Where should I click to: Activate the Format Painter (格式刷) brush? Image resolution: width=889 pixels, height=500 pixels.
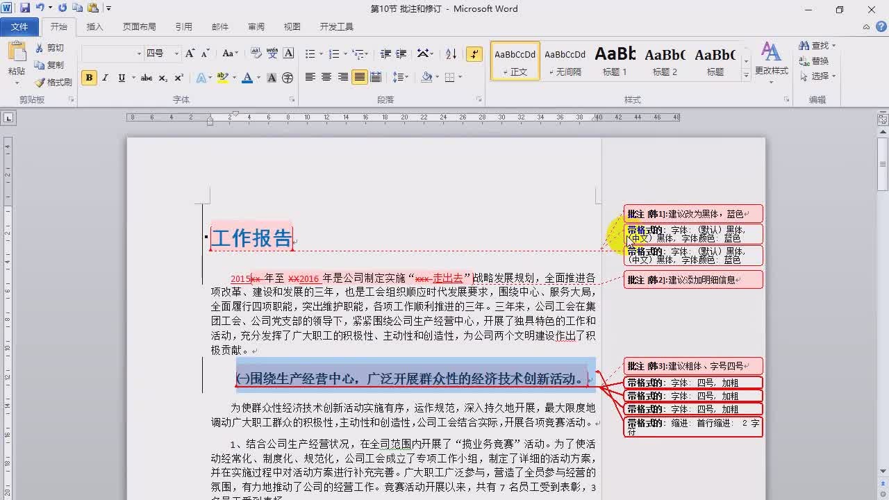[x=53, y=82]
